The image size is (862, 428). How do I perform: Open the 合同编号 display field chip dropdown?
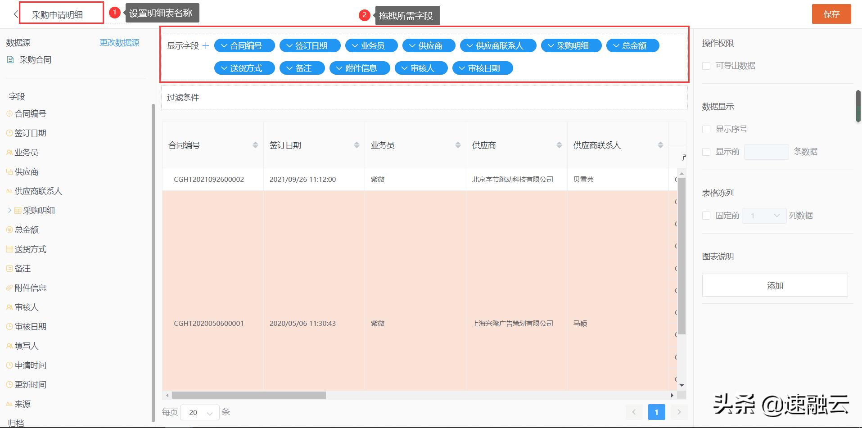(x=224, y=45)
